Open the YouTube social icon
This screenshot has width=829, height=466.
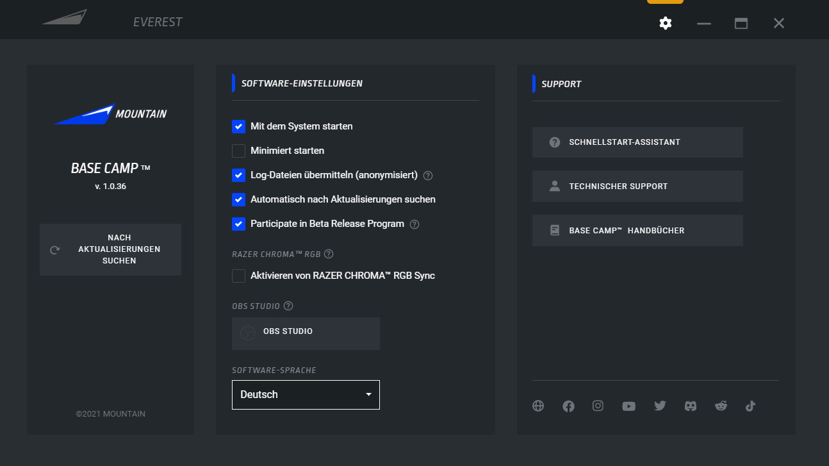tap(628, 406)
